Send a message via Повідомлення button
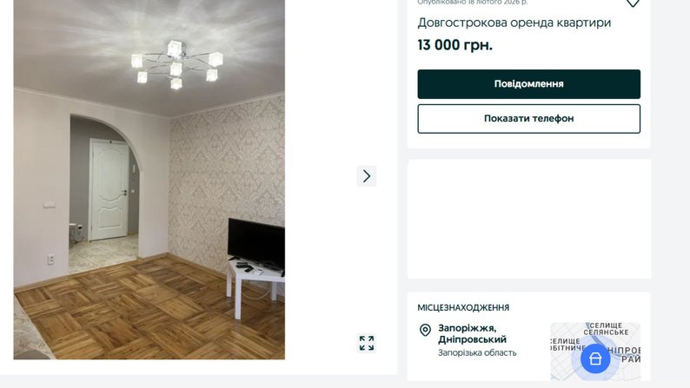Viewport: 690px width, 388px height. coord(529,84)
